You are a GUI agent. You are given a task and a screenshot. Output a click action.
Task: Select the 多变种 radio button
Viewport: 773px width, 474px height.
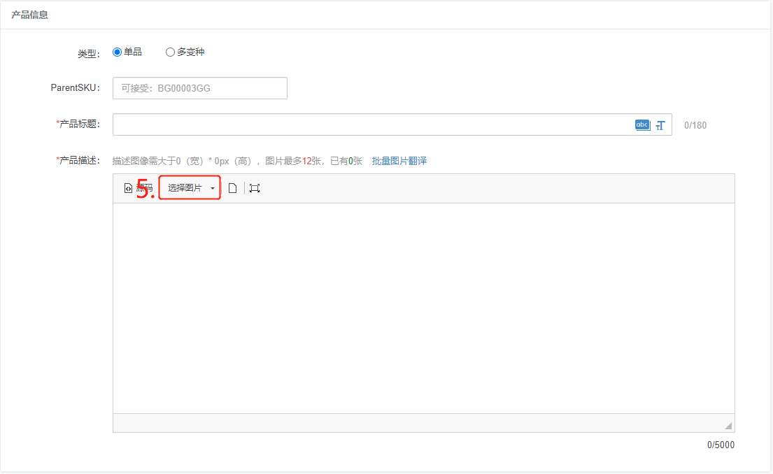(x=170, y=52)
